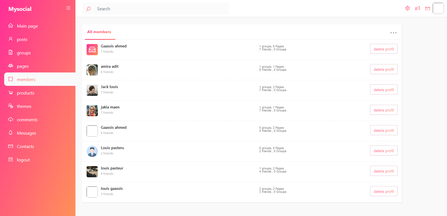The image size is (447, 216).
Task: Open the settings gear icon
Action: (x=408, y=8)
